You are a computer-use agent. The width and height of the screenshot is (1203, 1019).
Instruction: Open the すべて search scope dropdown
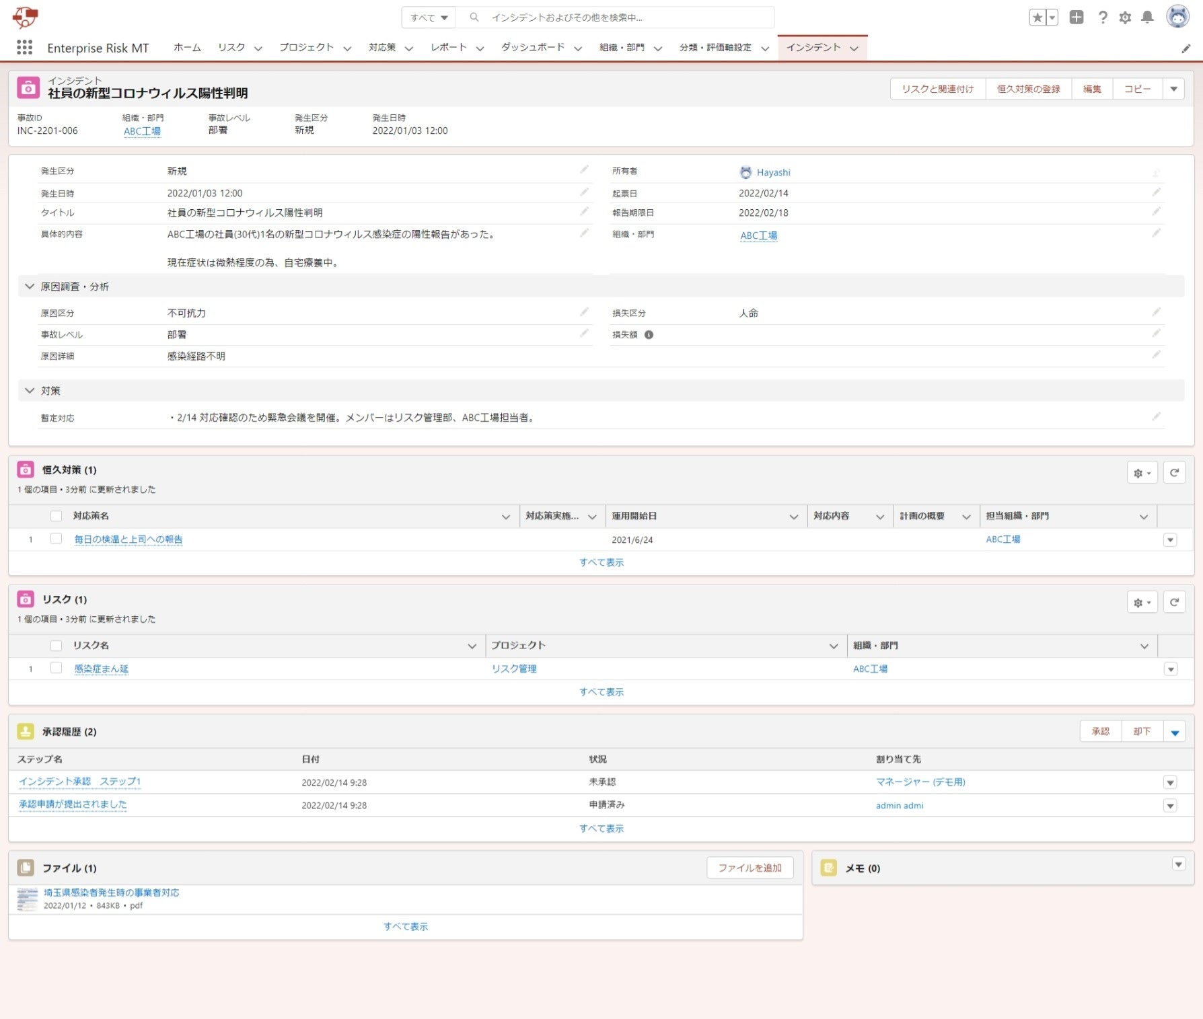click(x=429, y=17)
